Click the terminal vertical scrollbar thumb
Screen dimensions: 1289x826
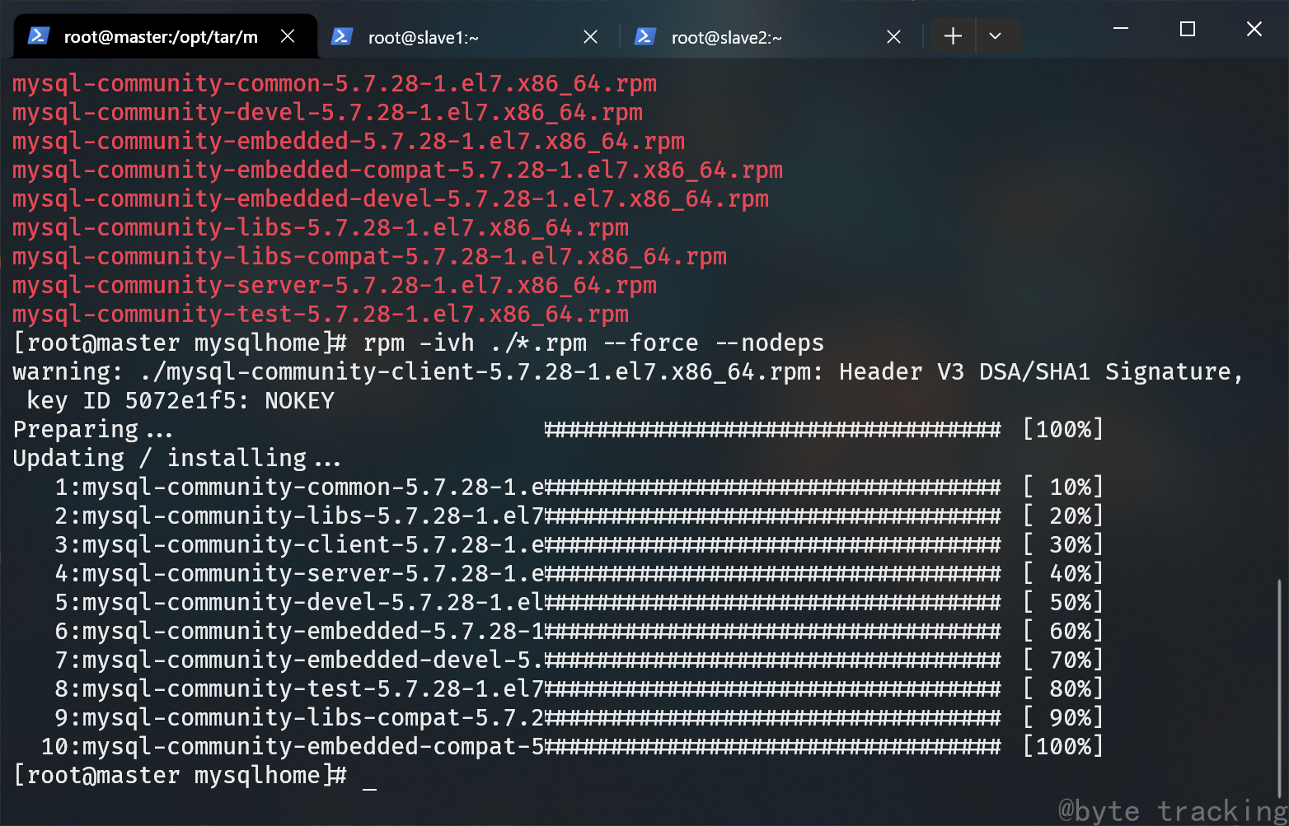pos(1280,688)
